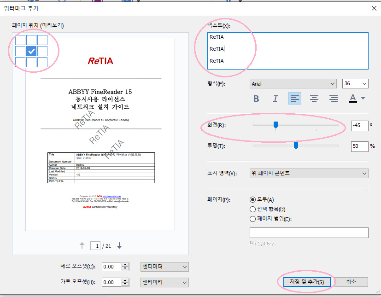The width and height of the screenshot is (381, 297).
Task: Click the current page number field
Action: click(95, 246)
